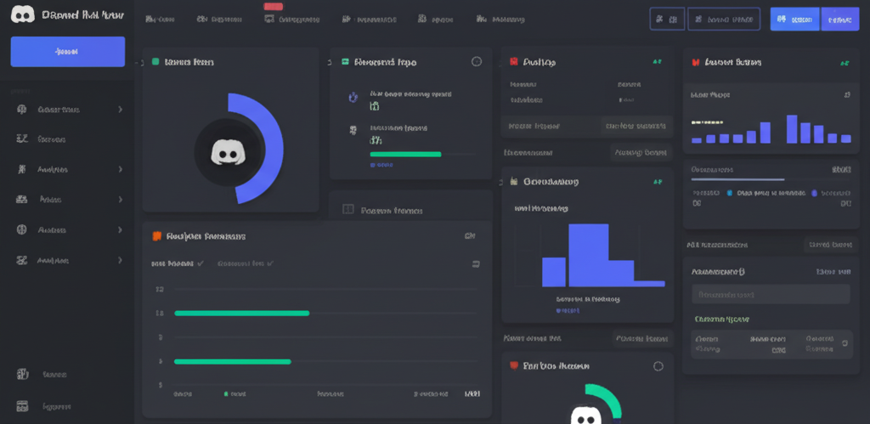This screenshot has height=424, width=870.
Task: Click the large solid blue sidebar button
Action: coord(68,52)
